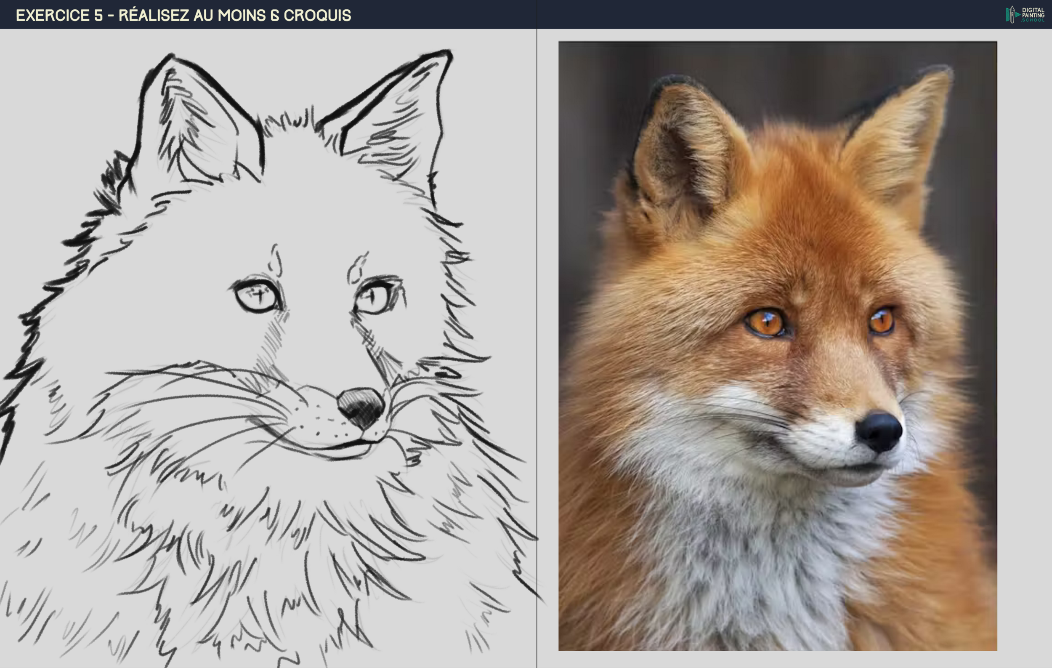Click the Digital Painting School stylus logo icon
The height and width of the screenshot is (668, 1052).
click(x=1012, y=15)
